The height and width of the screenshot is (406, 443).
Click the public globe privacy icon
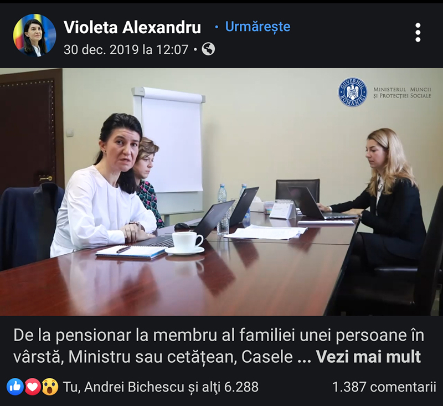point(208,49)
